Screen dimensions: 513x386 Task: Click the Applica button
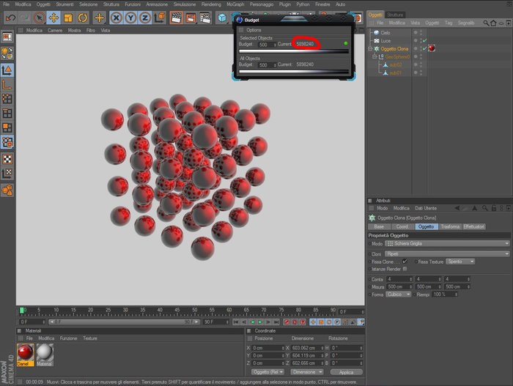point(346,372)
